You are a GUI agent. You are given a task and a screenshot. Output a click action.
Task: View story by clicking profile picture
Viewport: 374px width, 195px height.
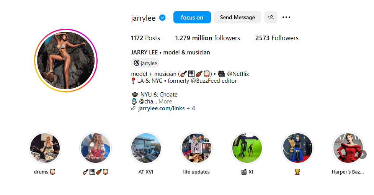[x=66, y=61]
